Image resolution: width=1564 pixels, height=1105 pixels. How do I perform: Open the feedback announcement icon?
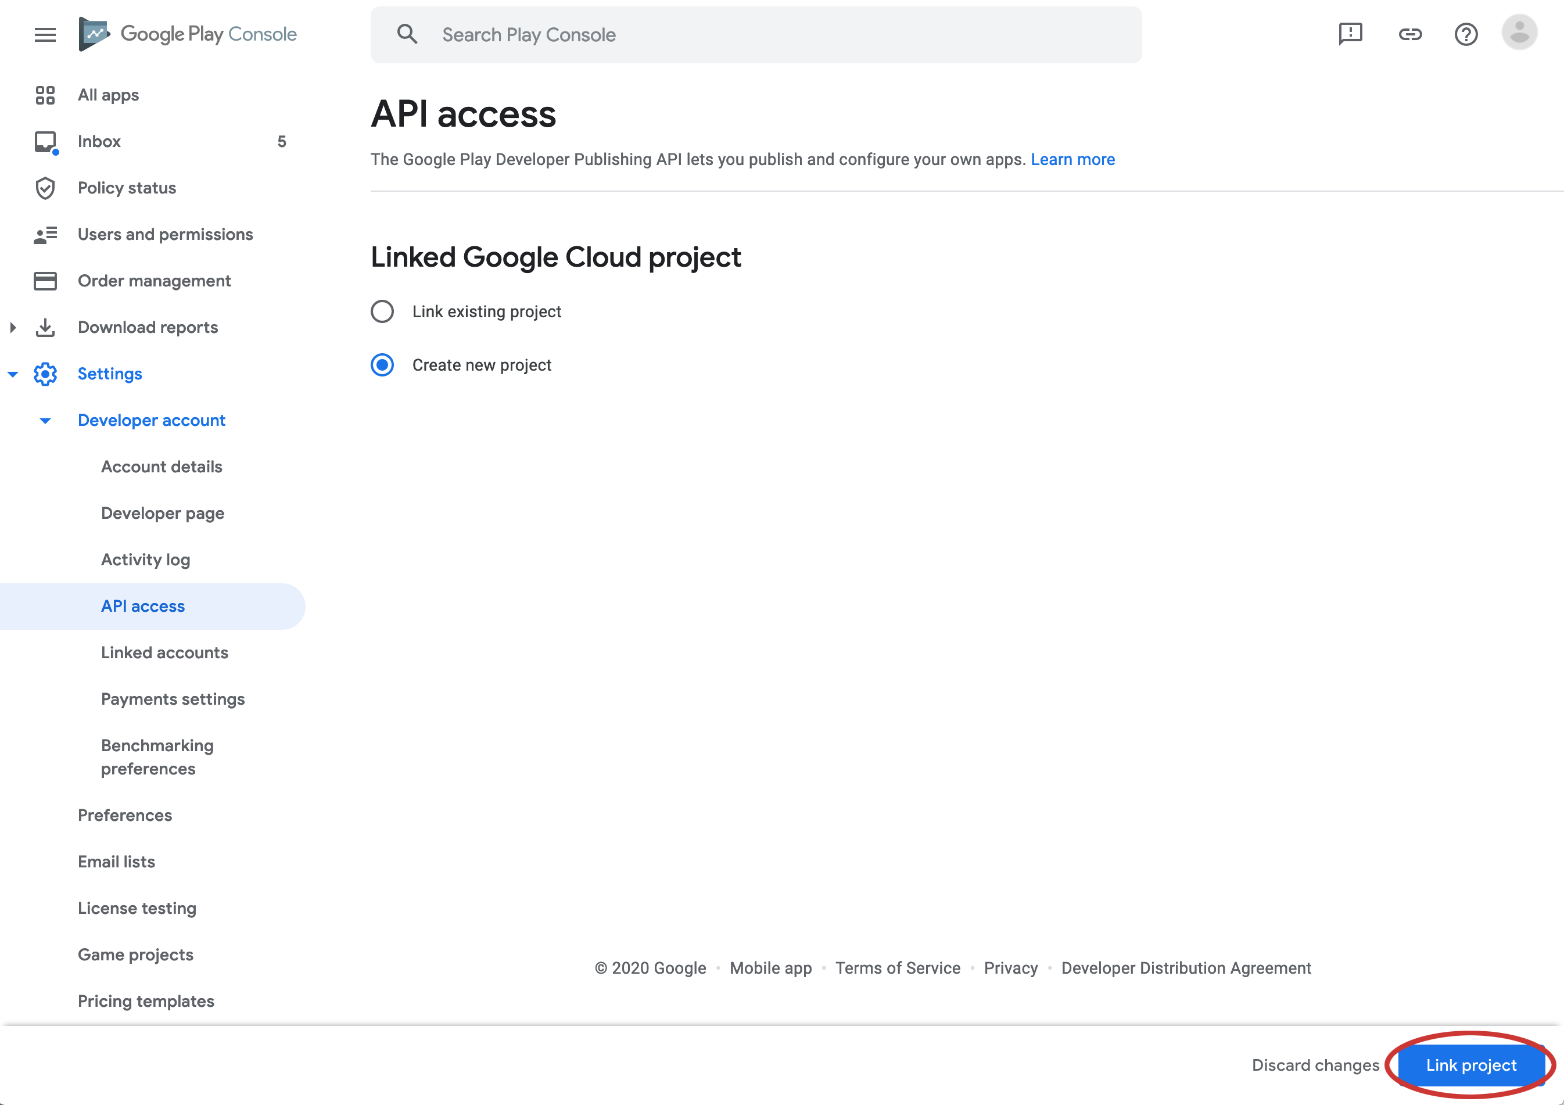[x=1350, y=34]
